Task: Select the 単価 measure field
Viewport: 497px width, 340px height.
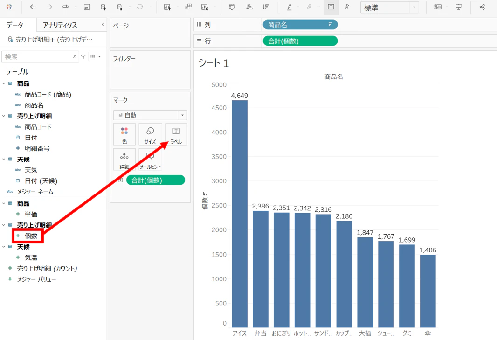Action: 31,215
